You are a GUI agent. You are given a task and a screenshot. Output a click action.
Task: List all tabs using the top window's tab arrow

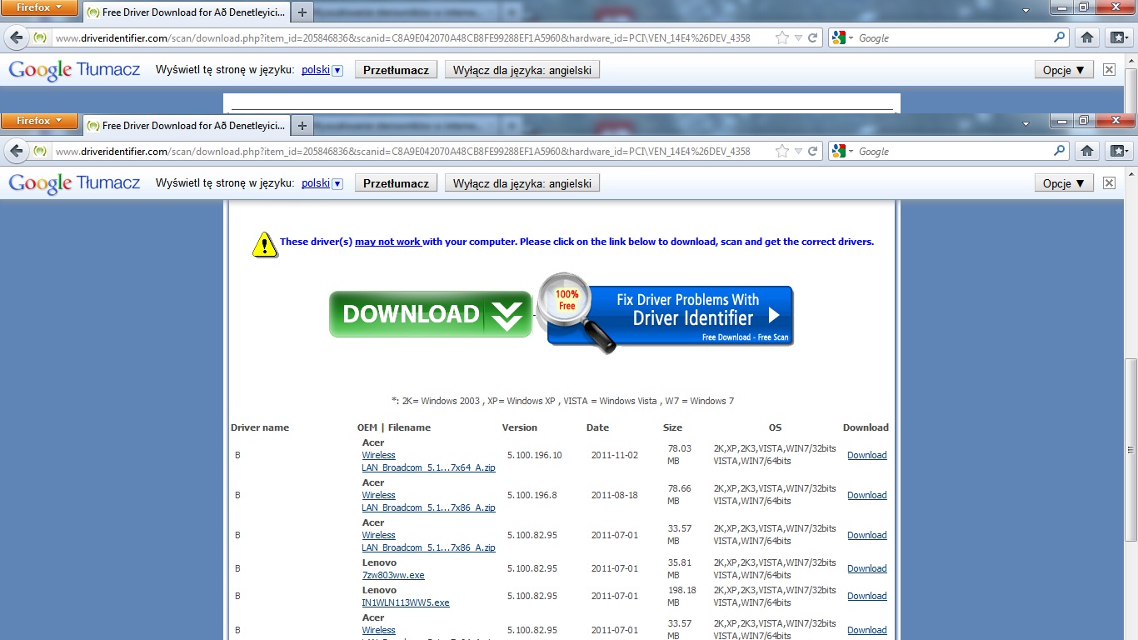coord(1027,10)
